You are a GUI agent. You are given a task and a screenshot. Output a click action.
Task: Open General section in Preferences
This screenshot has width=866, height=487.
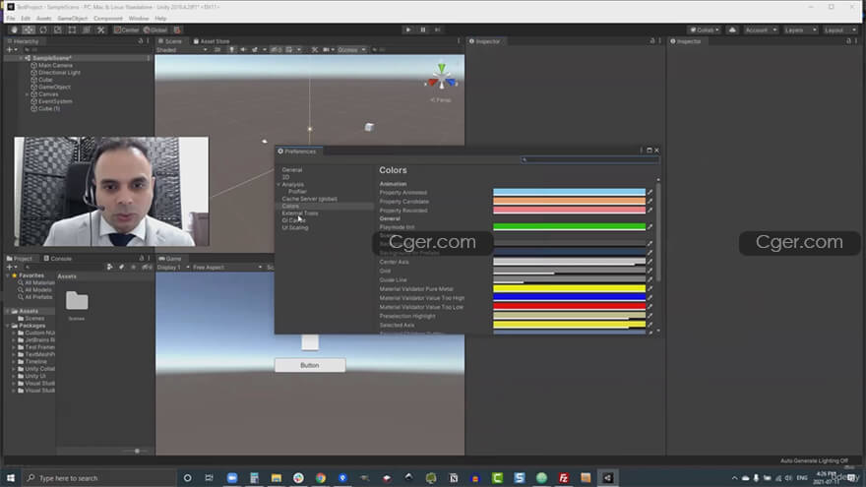coord(292,170)
